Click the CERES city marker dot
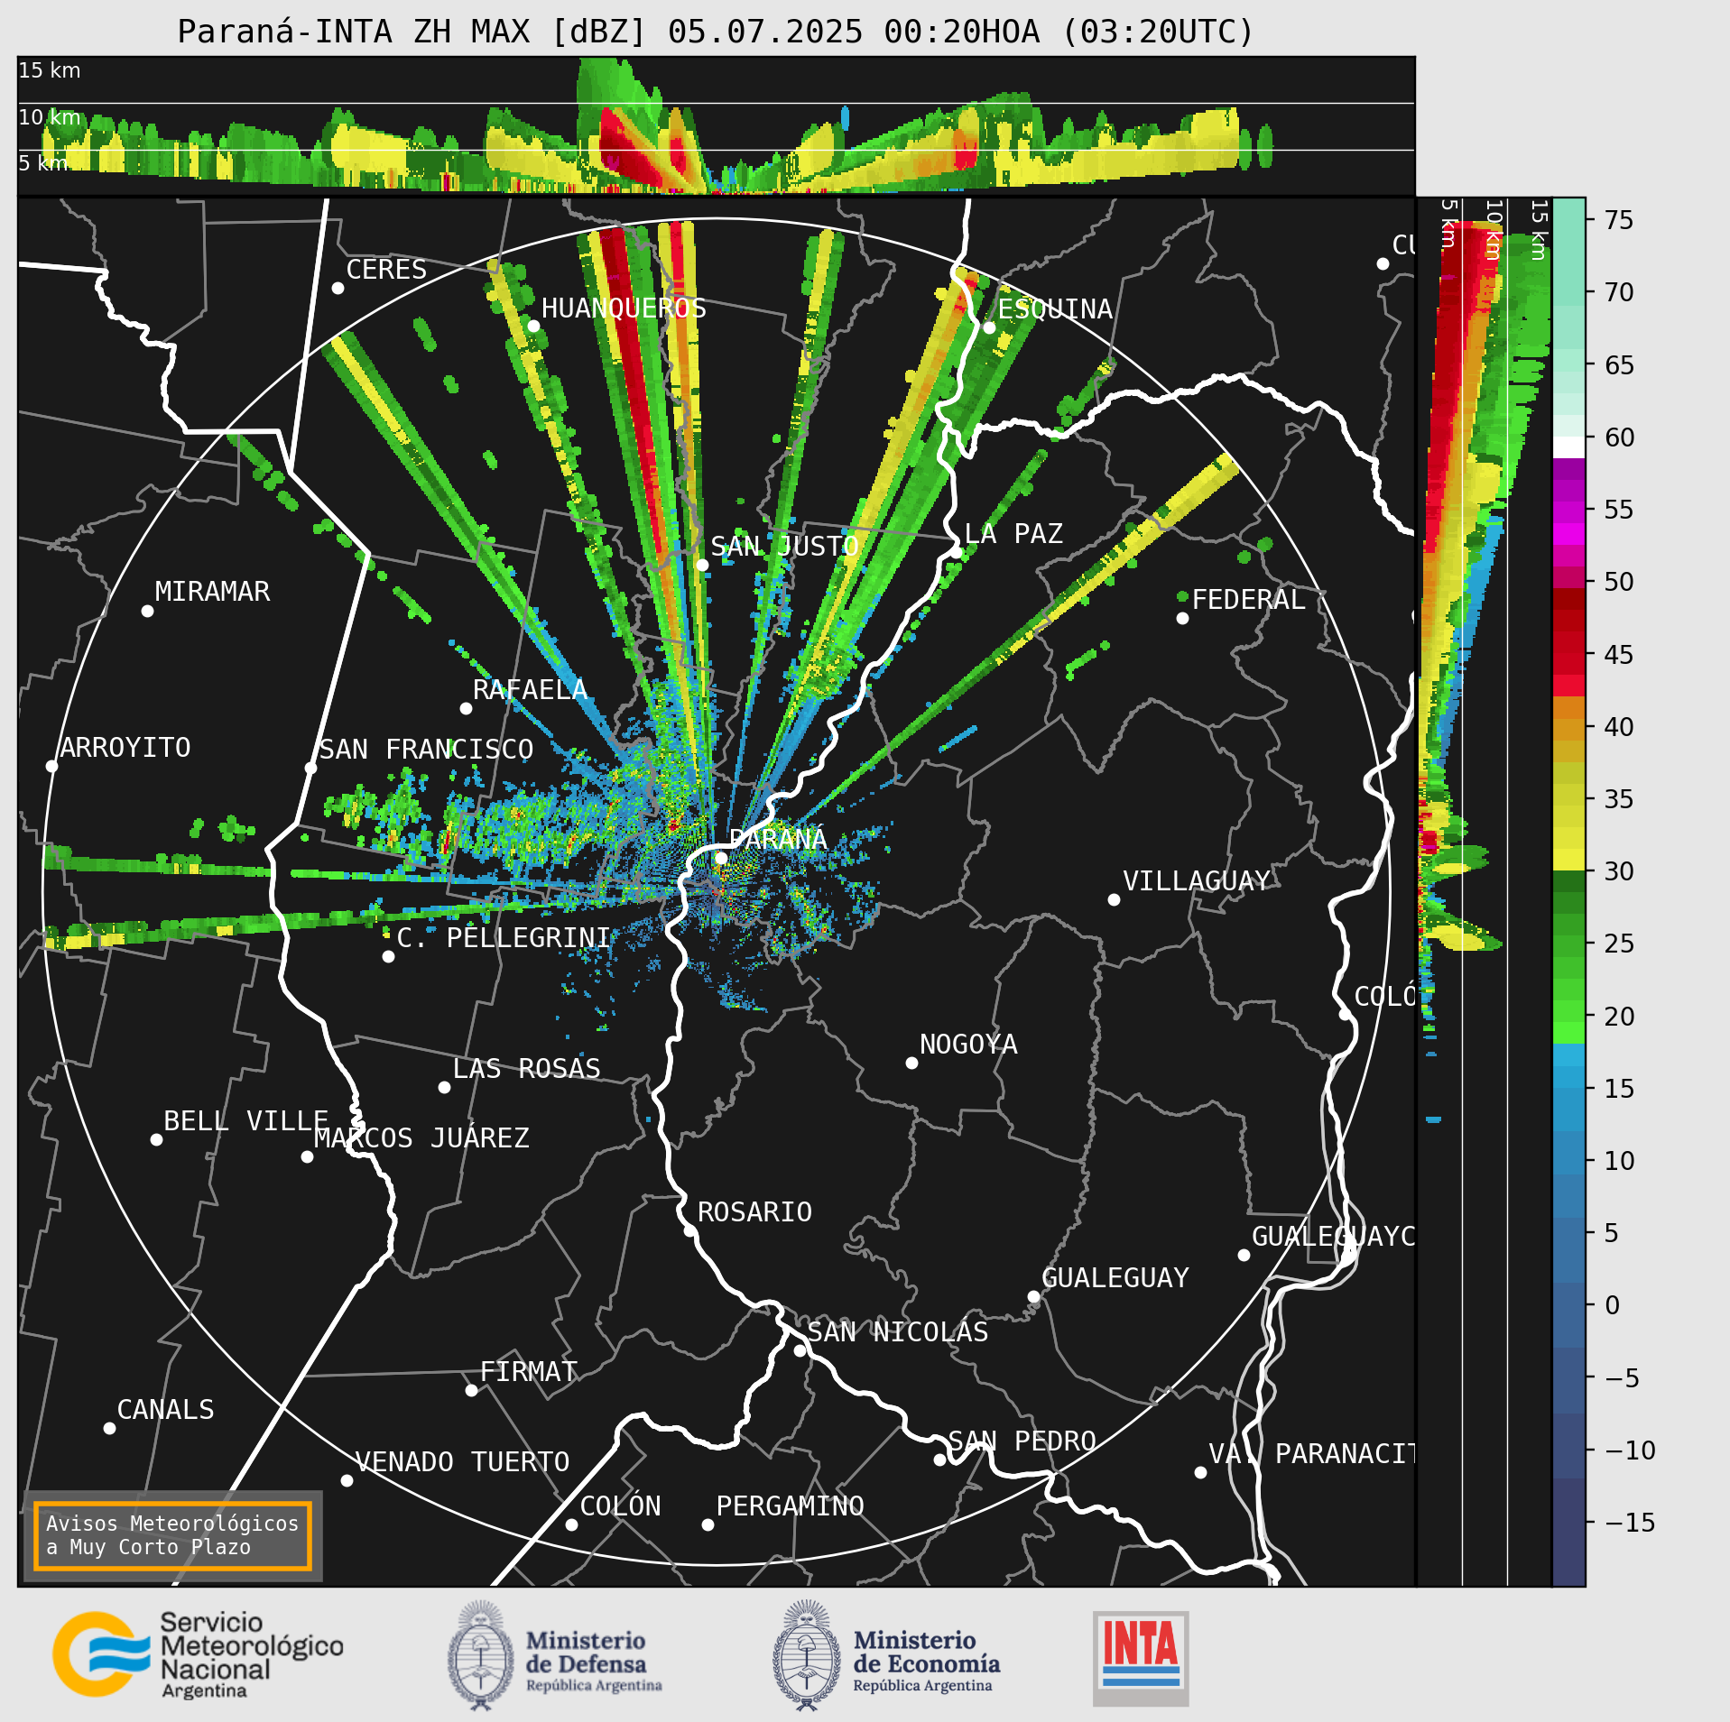 coord(338,288)
